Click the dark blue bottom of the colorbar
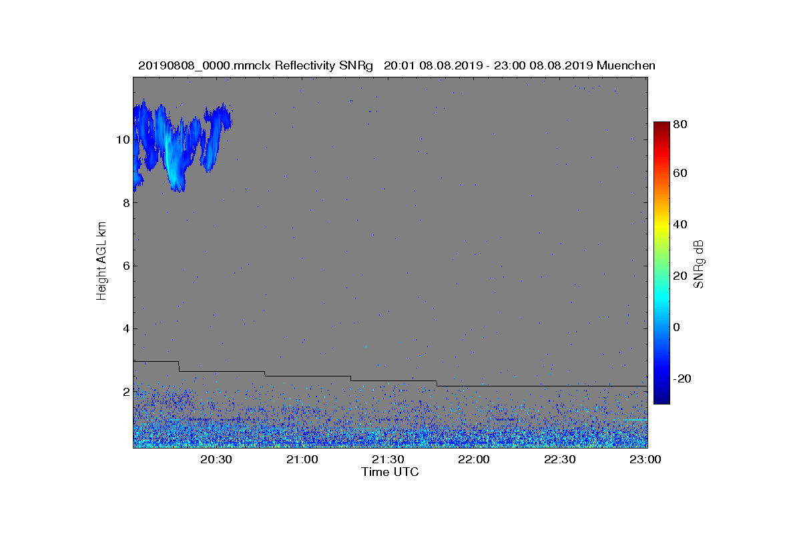 tap(661, 398)
